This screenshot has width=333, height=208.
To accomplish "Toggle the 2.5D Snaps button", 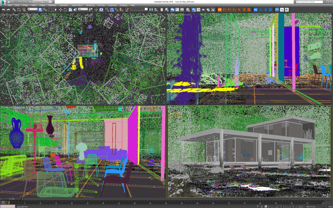I will click(107, 10).
